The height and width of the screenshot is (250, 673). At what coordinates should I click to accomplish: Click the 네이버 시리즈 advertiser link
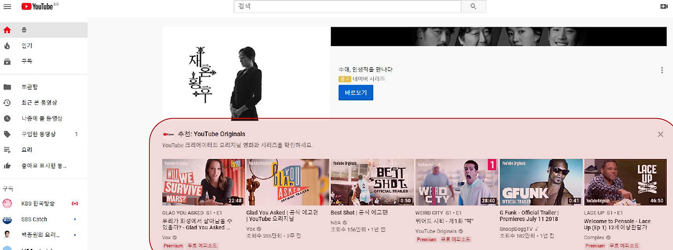pyautogui.click(x=369, y=79)
